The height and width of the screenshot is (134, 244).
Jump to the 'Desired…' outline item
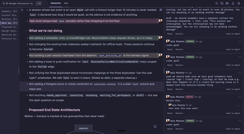click(6, 19)
